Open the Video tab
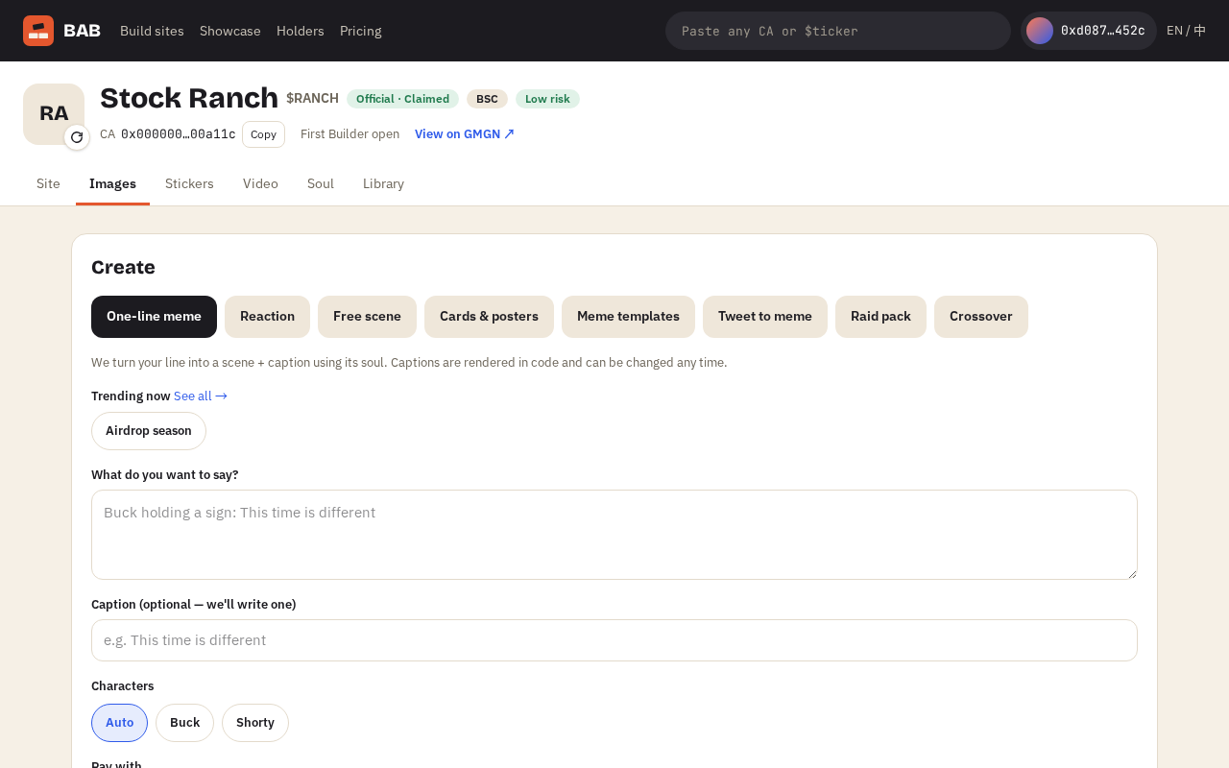This screenshot has height=768, width=1229. (260, 183)
